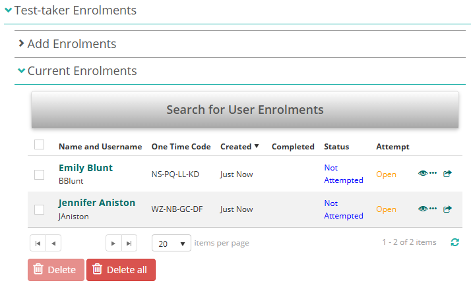Open the Jennifer Aniston user link
Image resolution: width=471 pixels, height=287 pixels.
[x=97, y=203]
